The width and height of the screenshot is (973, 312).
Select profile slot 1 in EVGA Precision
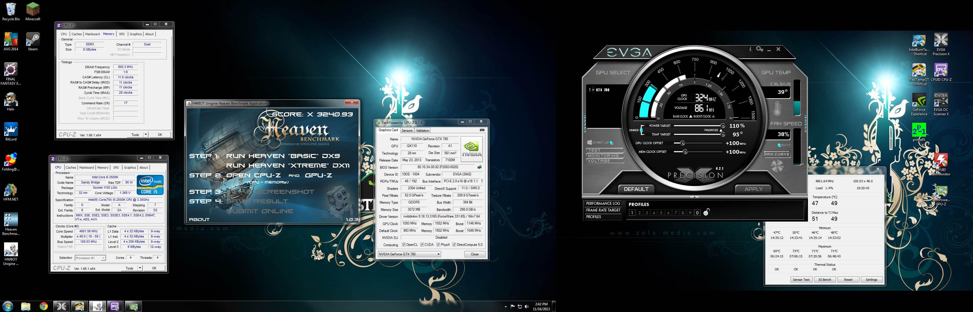[632, 213]
